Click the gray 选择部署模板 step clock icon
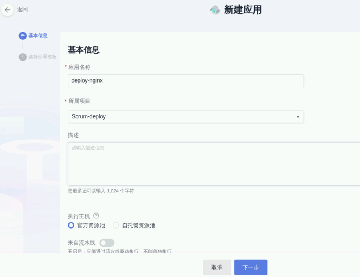 [22, 57]
